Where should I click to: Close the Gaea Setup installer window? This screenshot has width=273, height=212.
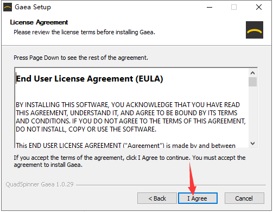pos(259,8)
